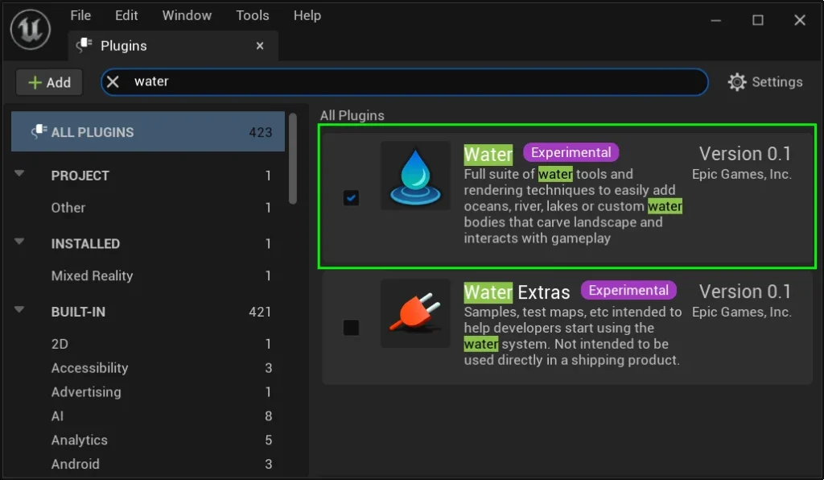
Task: Collapse the PROJECT category
Action: tap(20, 174)
